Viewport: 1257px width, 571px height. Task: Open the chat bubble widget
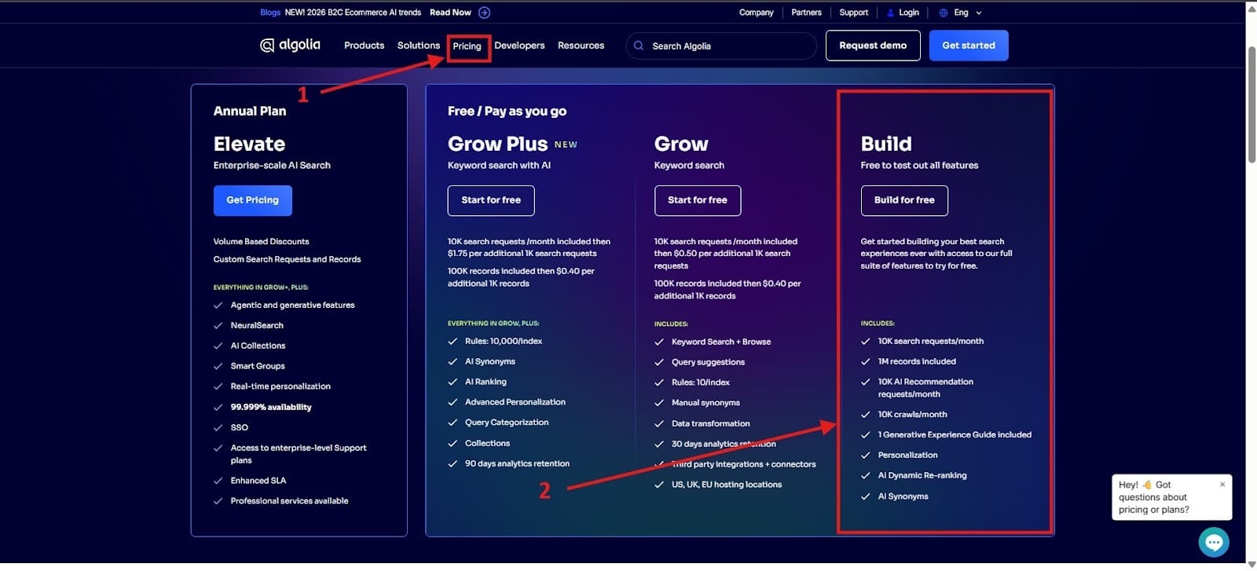click(x=1214, y=542)
